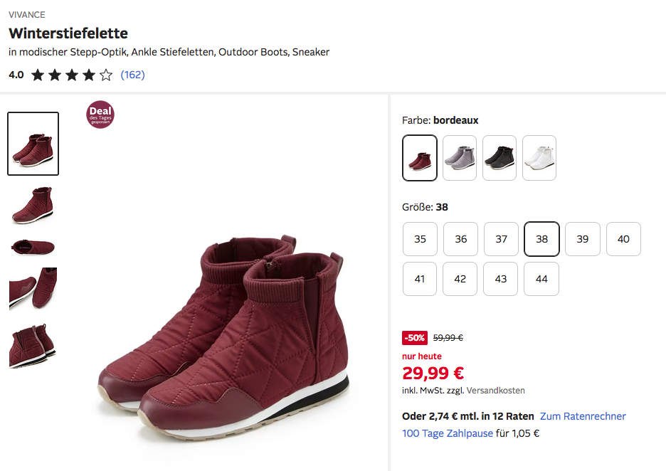Select the white boot color swatch
This screenshot has height=471, width=666.
click(539, 158)
